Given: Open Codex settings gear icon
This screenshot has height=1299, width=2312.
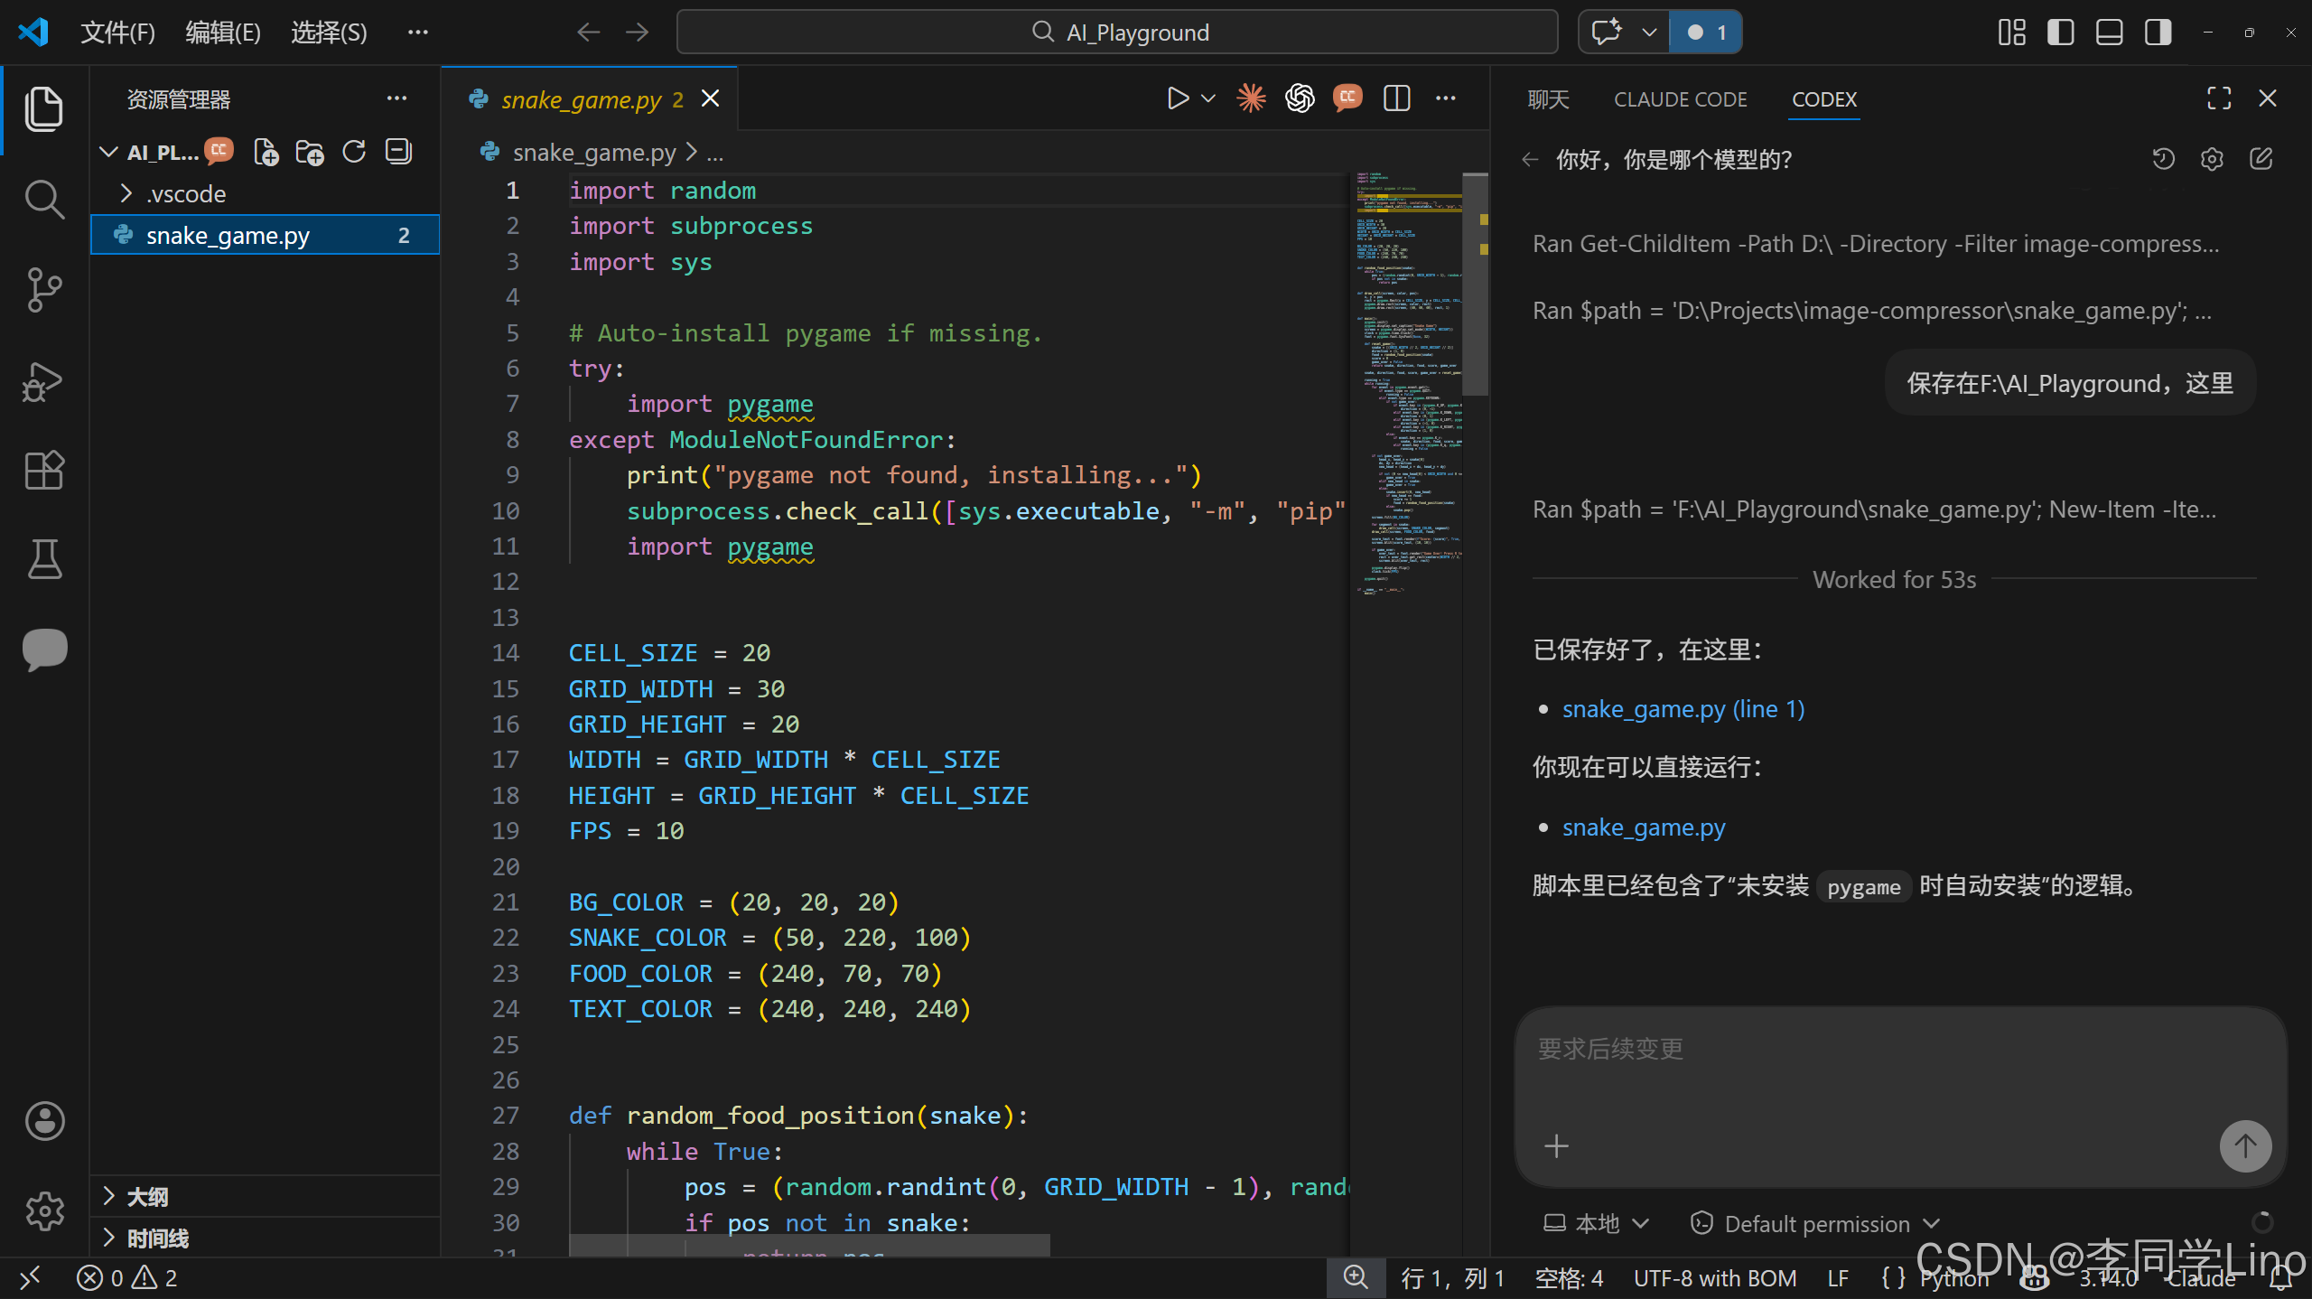Looking at the screenshot, I should [2212, 160].
